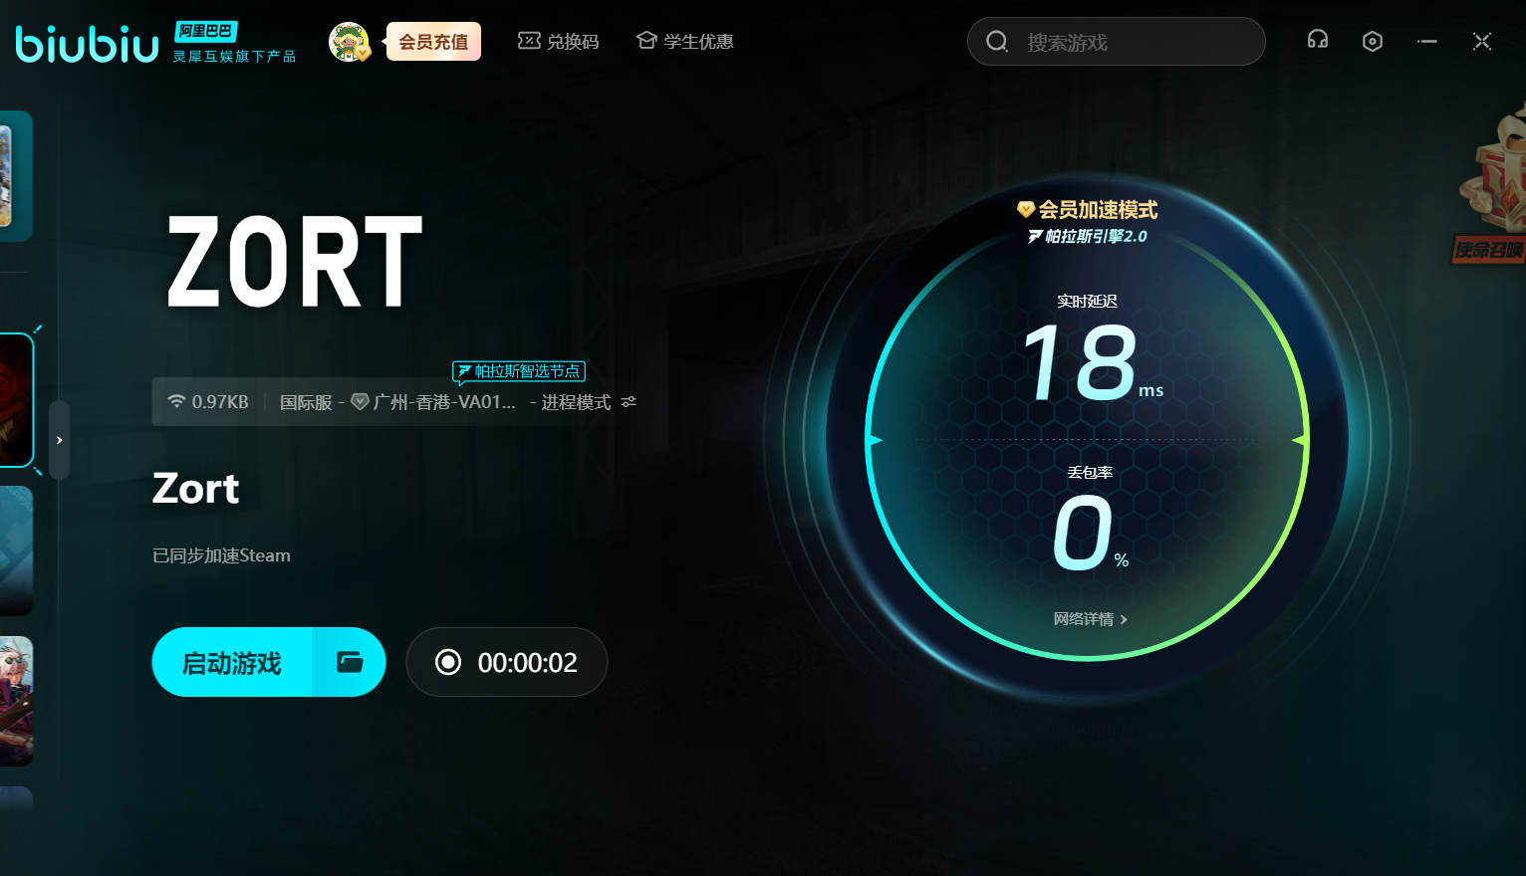This screenshot has height=876, width=1526.
Task: Click the biubiu logo
Action: coord(88,44)
